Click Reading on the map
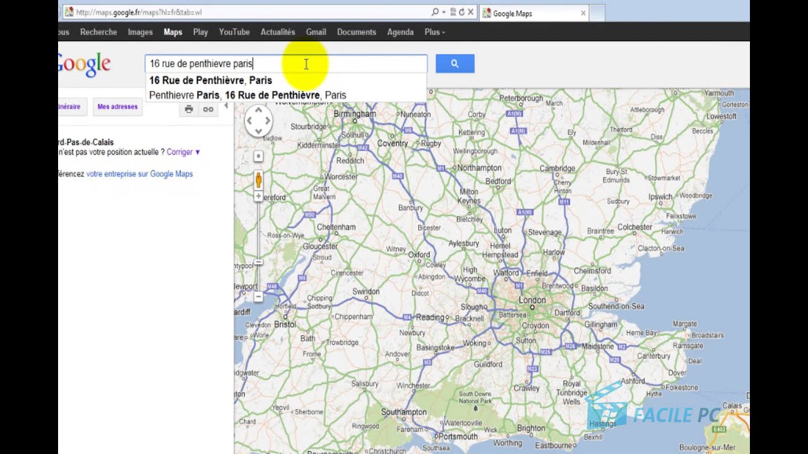This screenshot has width=808, height=454. (x=430, y=317)
